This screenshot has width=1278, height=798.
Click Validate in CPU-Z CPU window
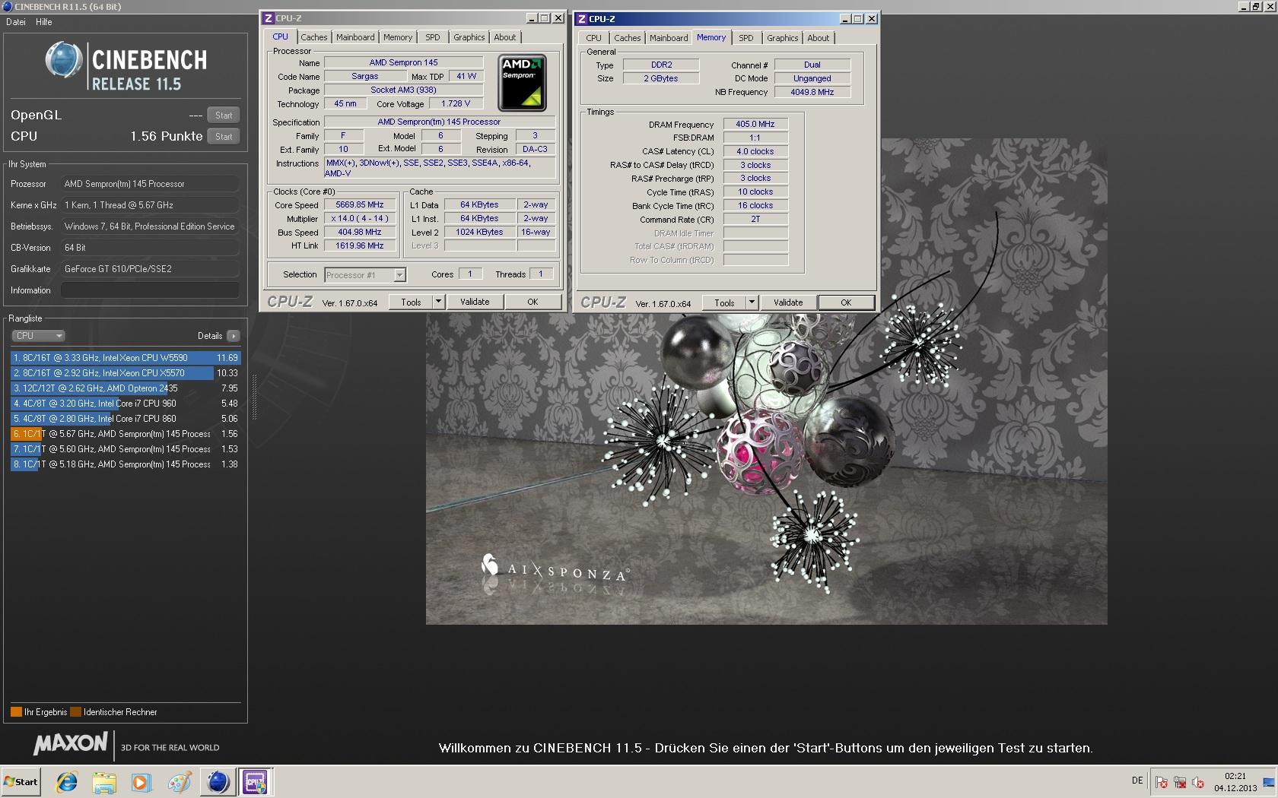475,302
